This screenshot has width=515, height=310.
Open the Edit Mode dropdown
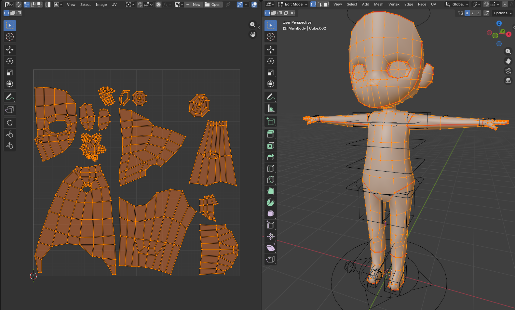tap(293, 4)
